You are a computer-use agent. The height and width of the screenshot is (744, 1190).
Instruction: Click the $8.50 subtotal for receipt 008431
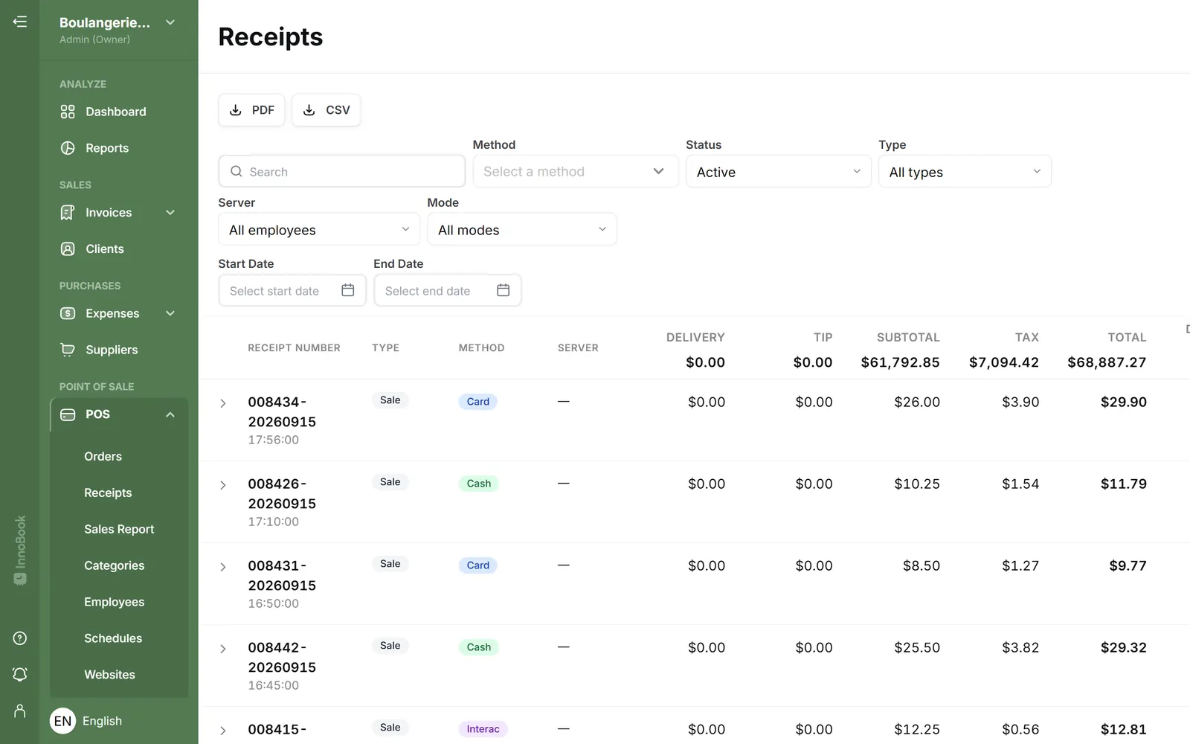click(922, 565)
